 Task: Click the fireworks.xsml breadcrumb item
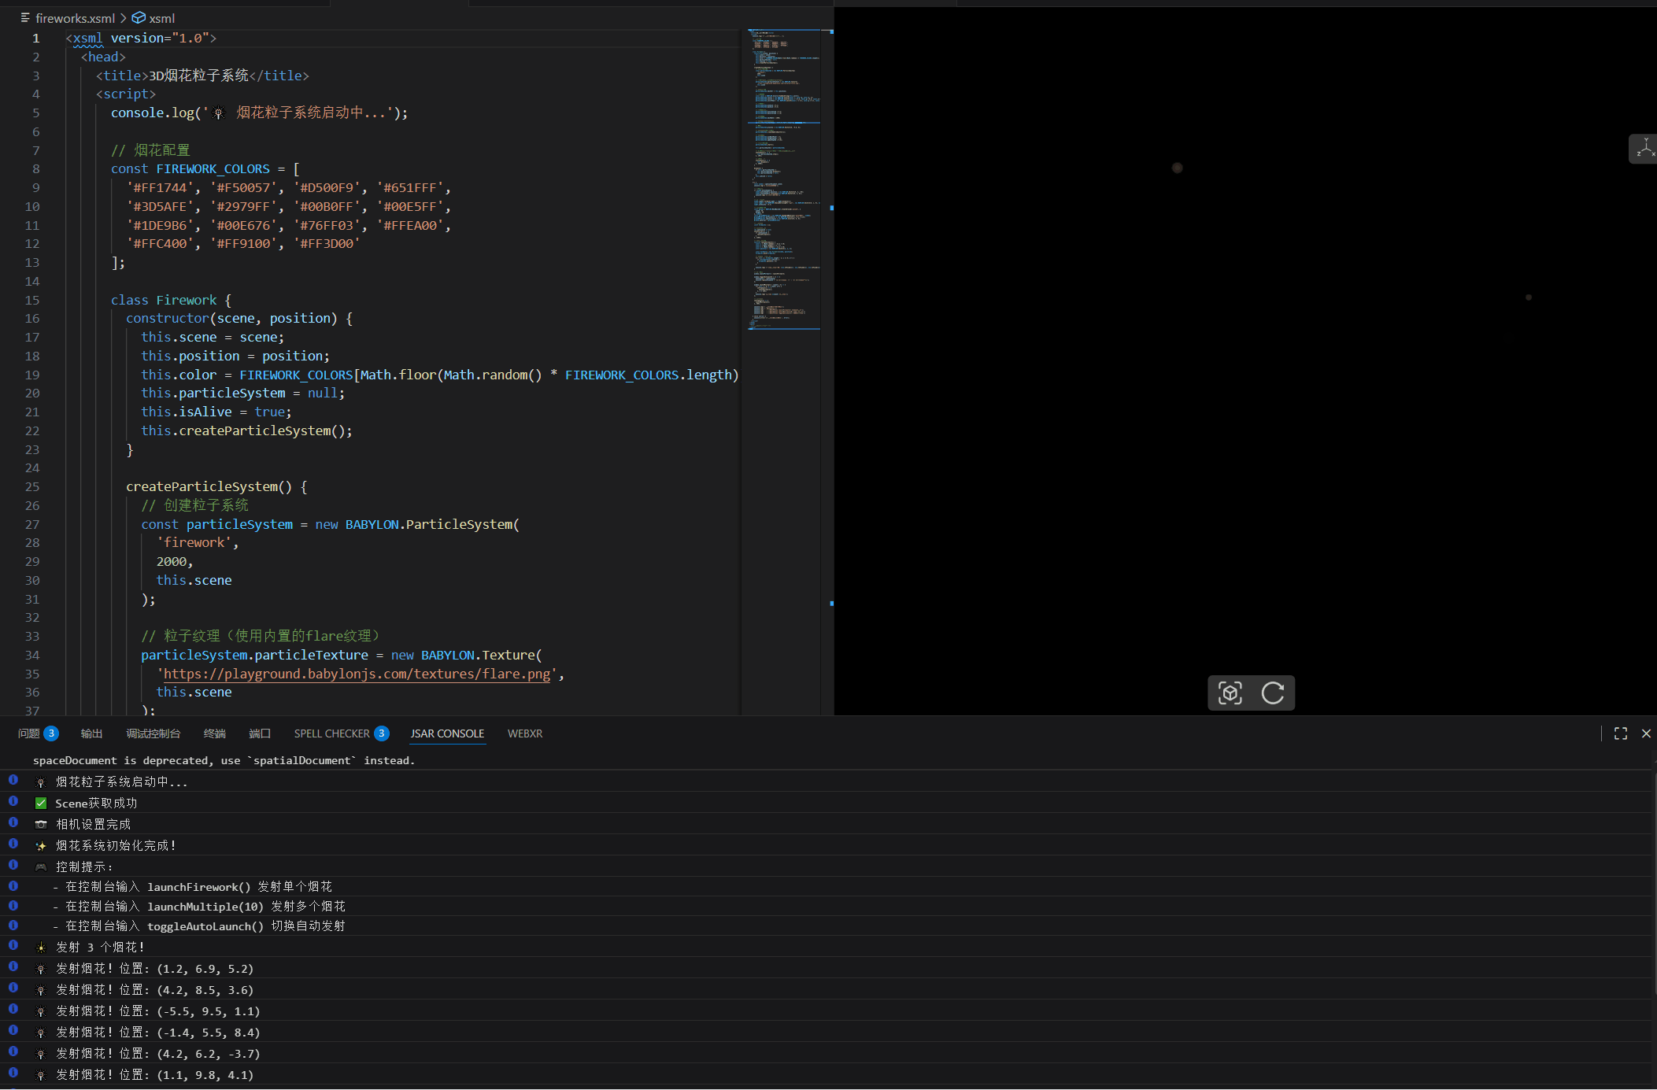pos(75,18)
